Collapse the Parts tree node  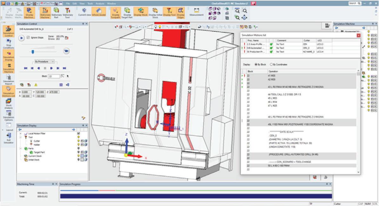click(21, 149)
